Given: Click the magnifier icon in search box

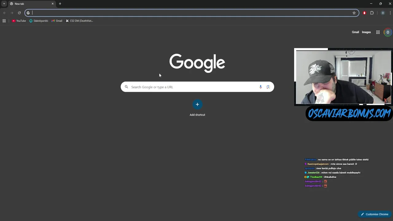Looking at the screenshot, I should [126, 87].
